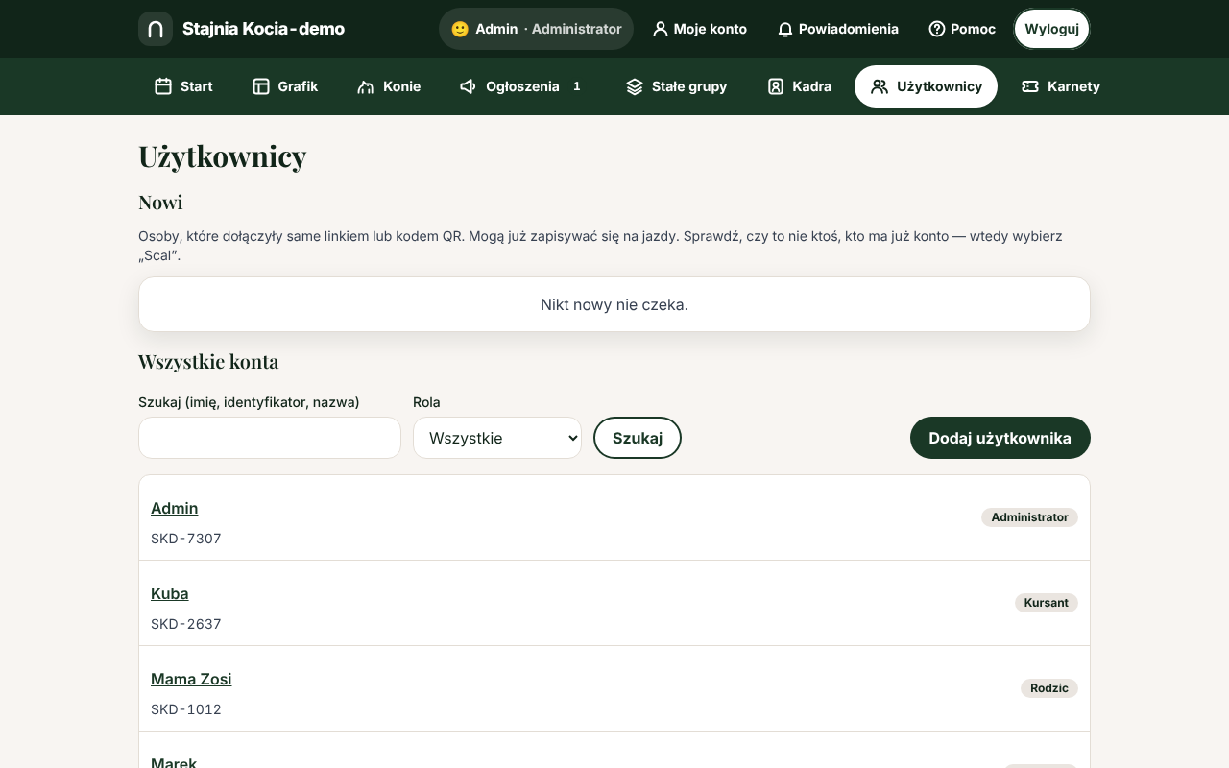Click the people icon in the Użytkownicy tab
This screenshot has height=768, width=1229.
tap(880, 86)
